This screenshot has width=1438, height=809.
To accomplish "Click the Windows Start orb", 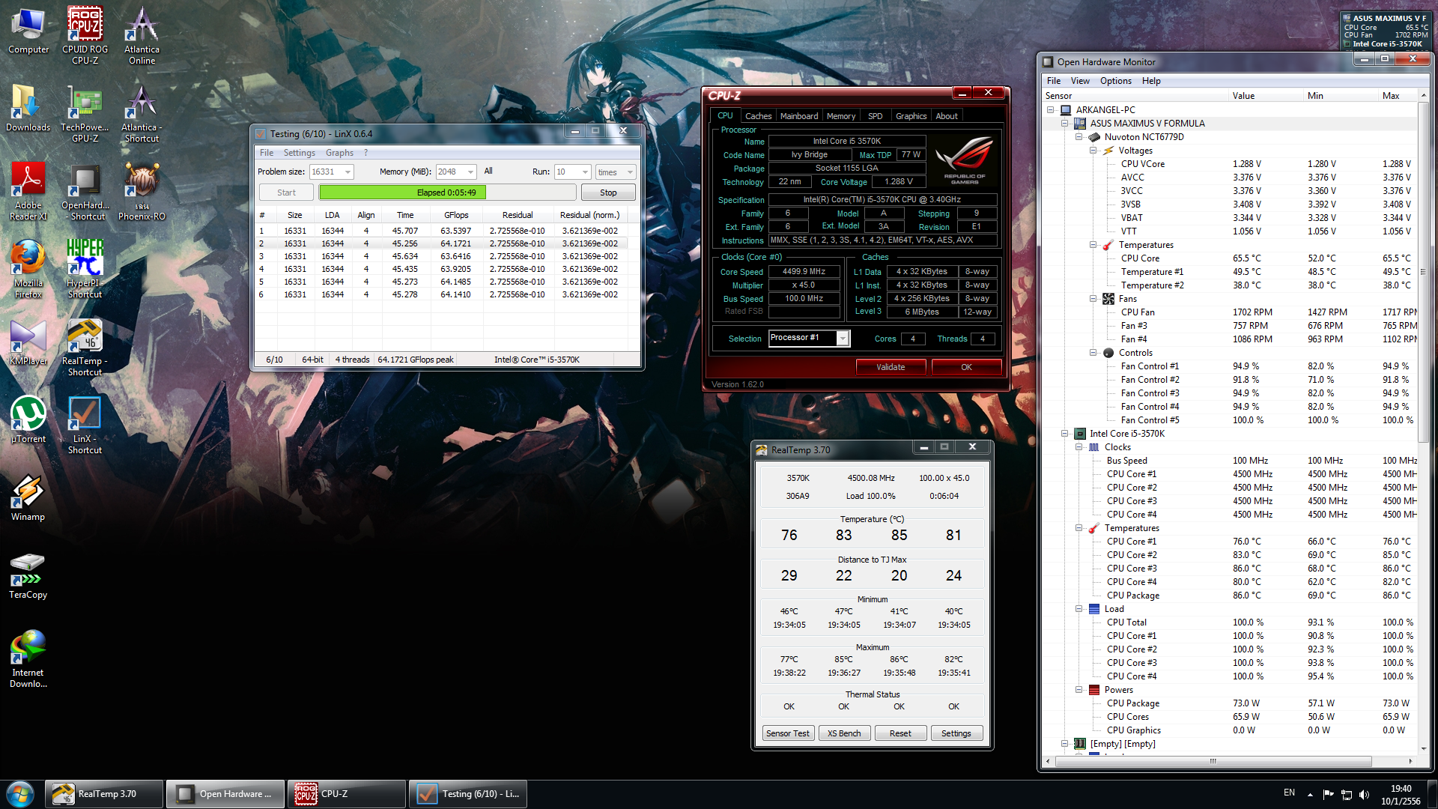I will coord(20,794).
